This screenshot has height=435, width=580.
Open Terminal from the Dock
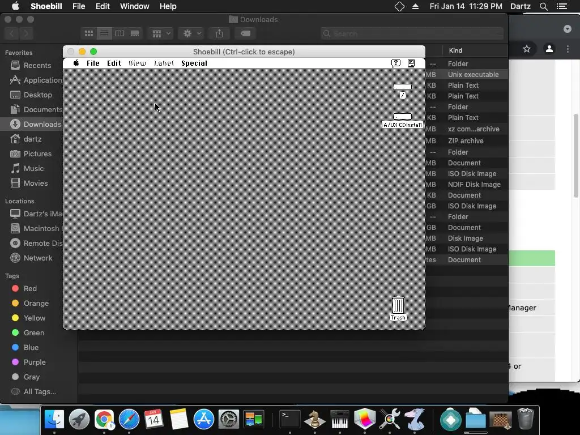[289, 419]
